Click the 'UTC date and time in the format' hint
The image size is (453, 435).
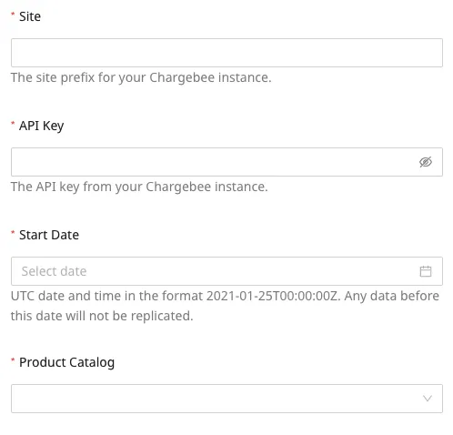pos(225,306)
